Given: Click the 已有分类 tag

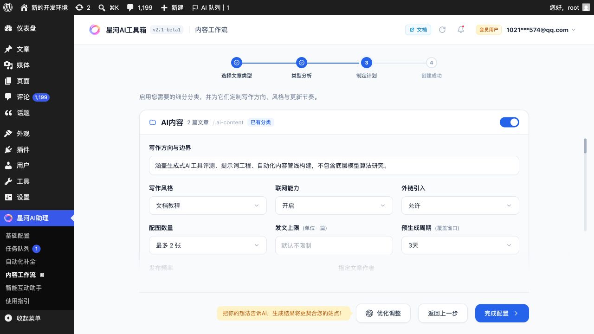Looking at the screenshot, I should [261, 122].
